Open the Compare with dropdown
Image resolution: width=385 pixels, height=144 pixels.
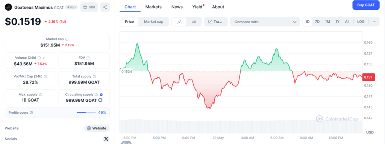pyautogui.click(x=265, y=22)
